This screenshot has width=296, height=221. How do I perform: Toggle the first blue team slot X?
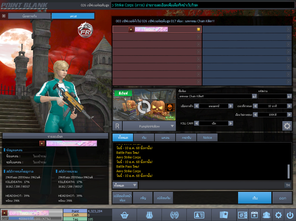pyautogui.click(x=288, y=29)
